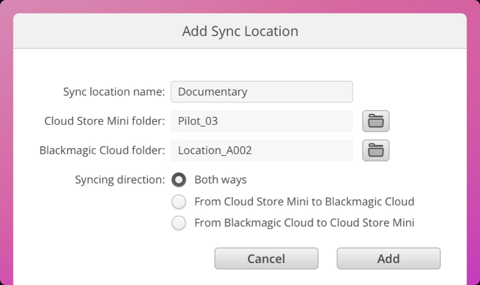Click the "Sync location name:" label
Screen dimensions: 480x285
click(x=114, y=92)
